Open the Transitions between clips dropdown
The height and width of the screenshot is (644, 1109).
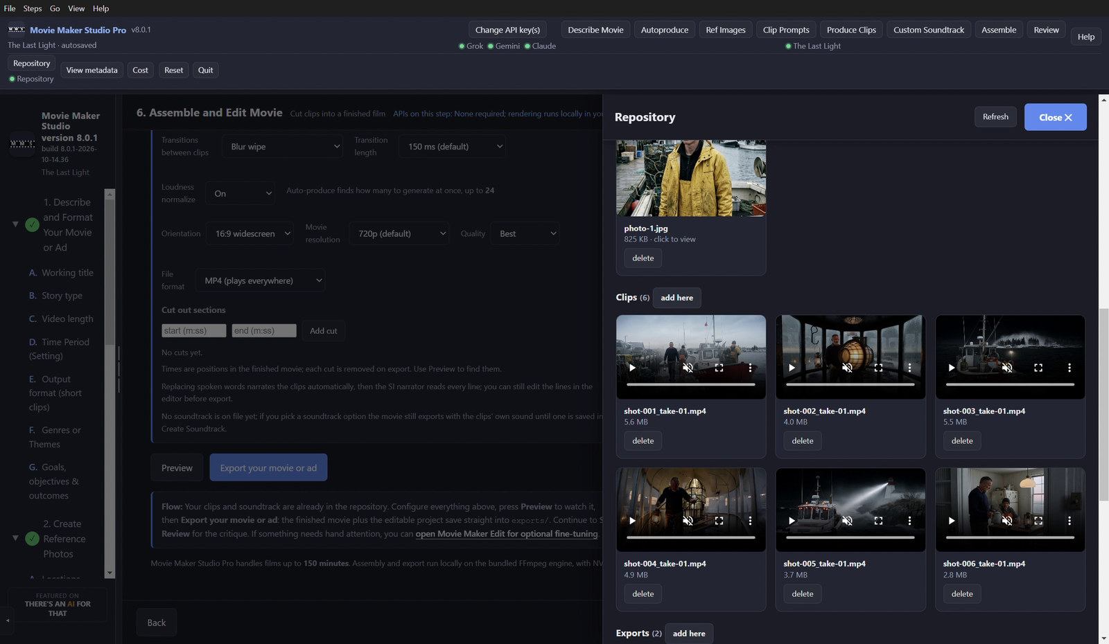(x=283, y=147)
